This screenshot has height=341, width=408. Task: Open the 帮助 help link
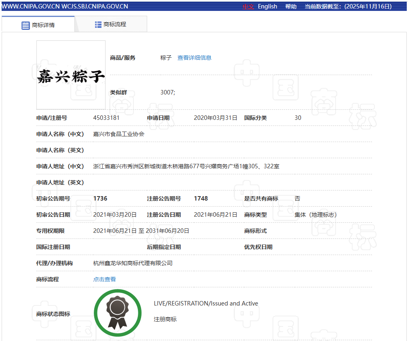pyautogui.click(x=291, y=6)
